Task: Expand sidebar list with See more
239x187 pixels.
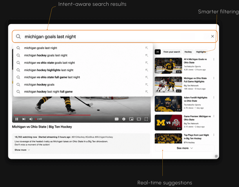Action: pos(185,148)
